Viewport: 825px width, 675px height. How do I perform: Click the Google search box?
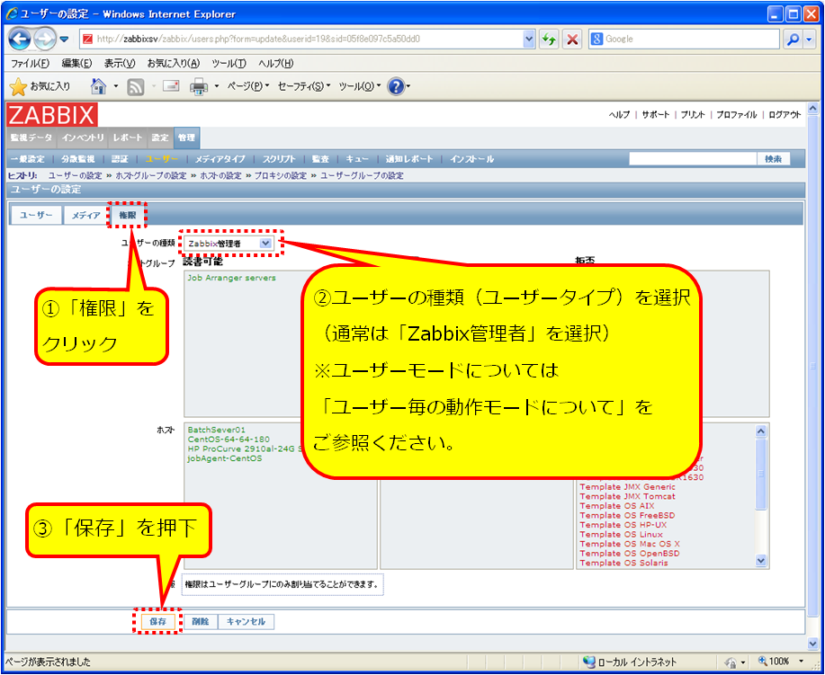683,39
